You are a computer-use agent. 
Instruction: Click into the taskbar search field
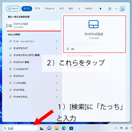coord(20,128)
